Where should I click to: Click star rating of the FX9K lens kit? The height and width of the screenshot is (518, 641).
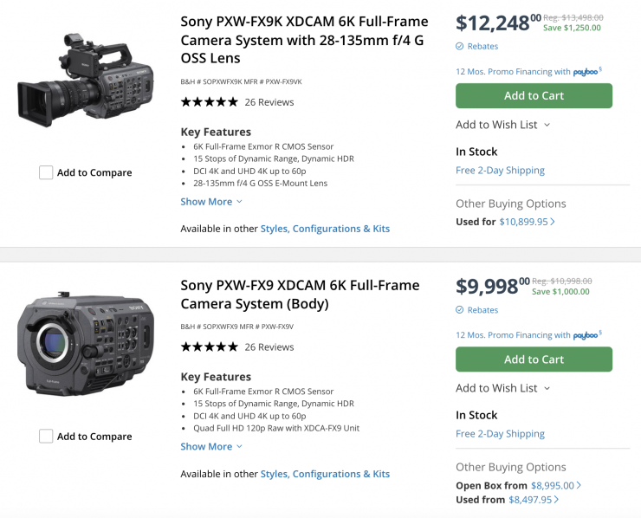coord(209,102)
